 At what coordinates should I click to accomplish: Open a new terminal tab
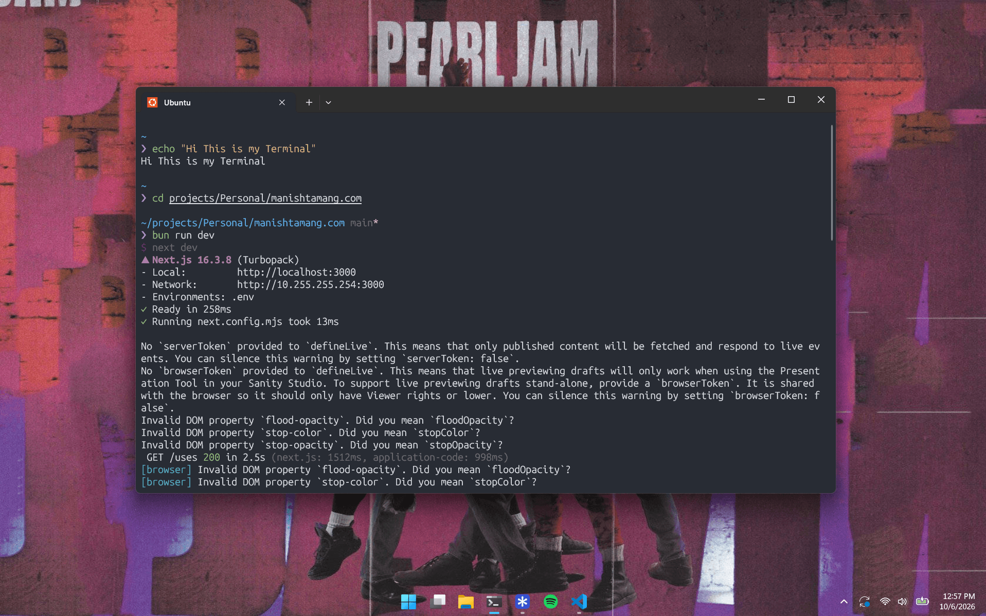click(309, 102)
